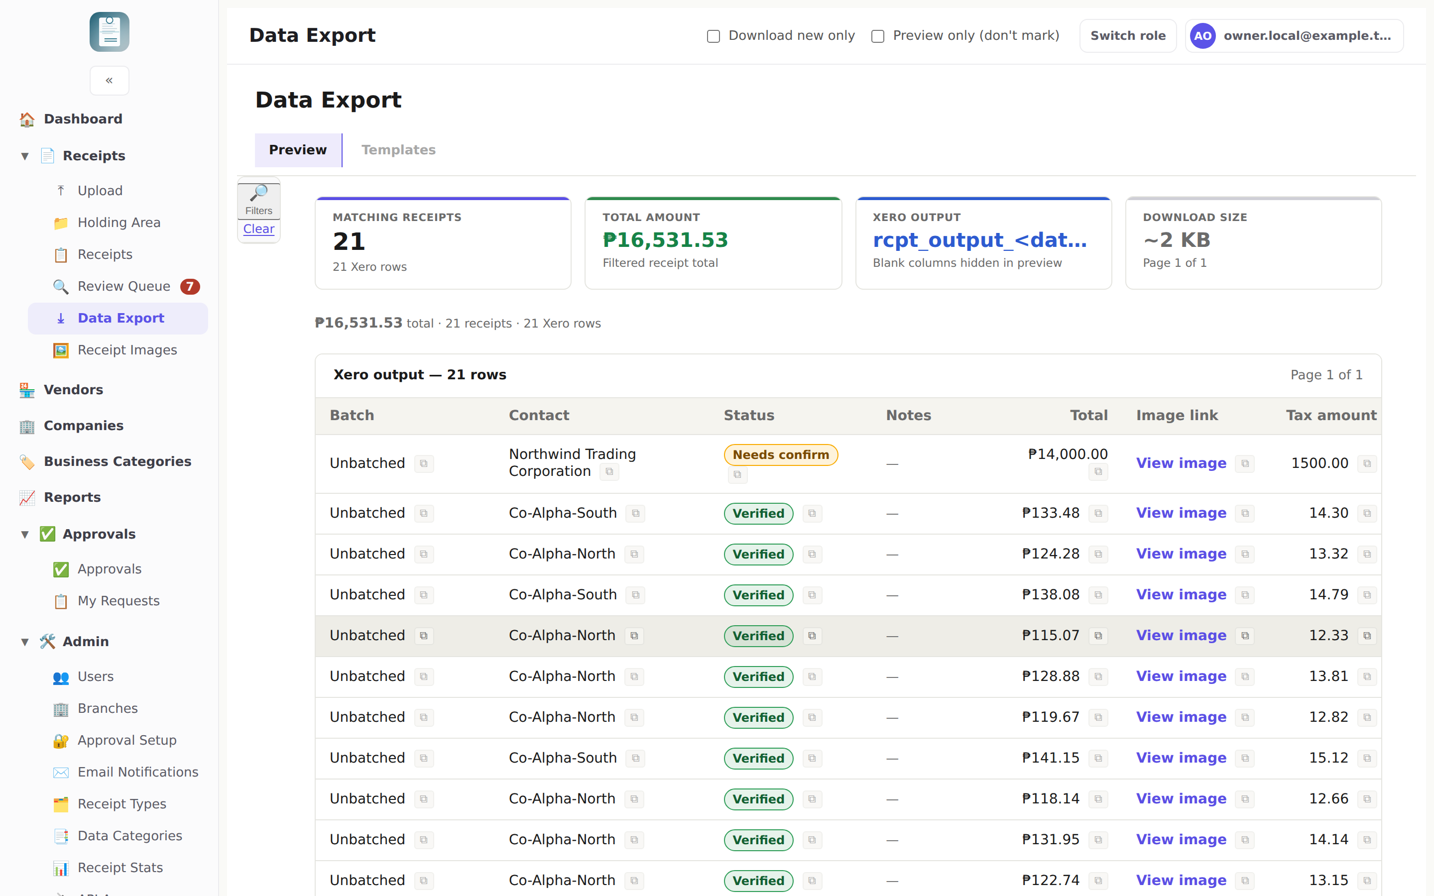Click the Receipt Stats bar-chart icon
Viewport: 1434px width, 896px height.
[60, 868]
